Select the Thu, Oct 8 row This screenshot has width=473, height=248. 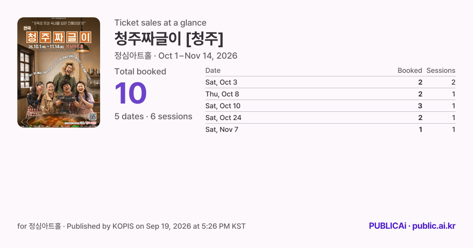tap(330, 94)
